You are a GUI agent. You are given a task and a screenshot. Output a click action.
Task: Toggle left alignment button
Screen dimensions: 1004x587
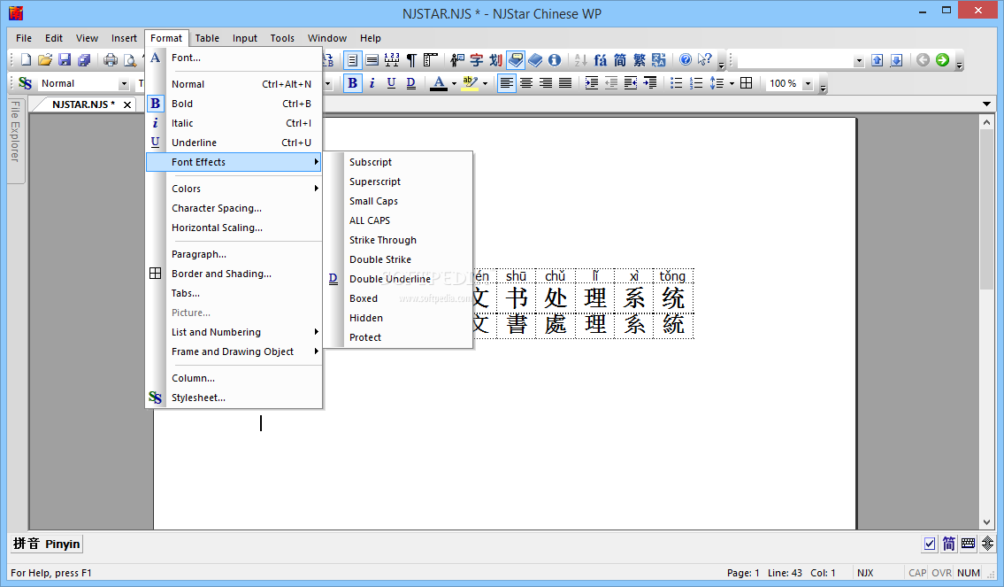(507, 83)
